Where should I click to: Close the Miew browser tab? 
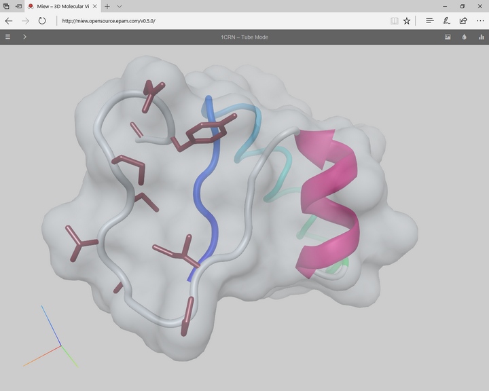[x=94, y=6]
